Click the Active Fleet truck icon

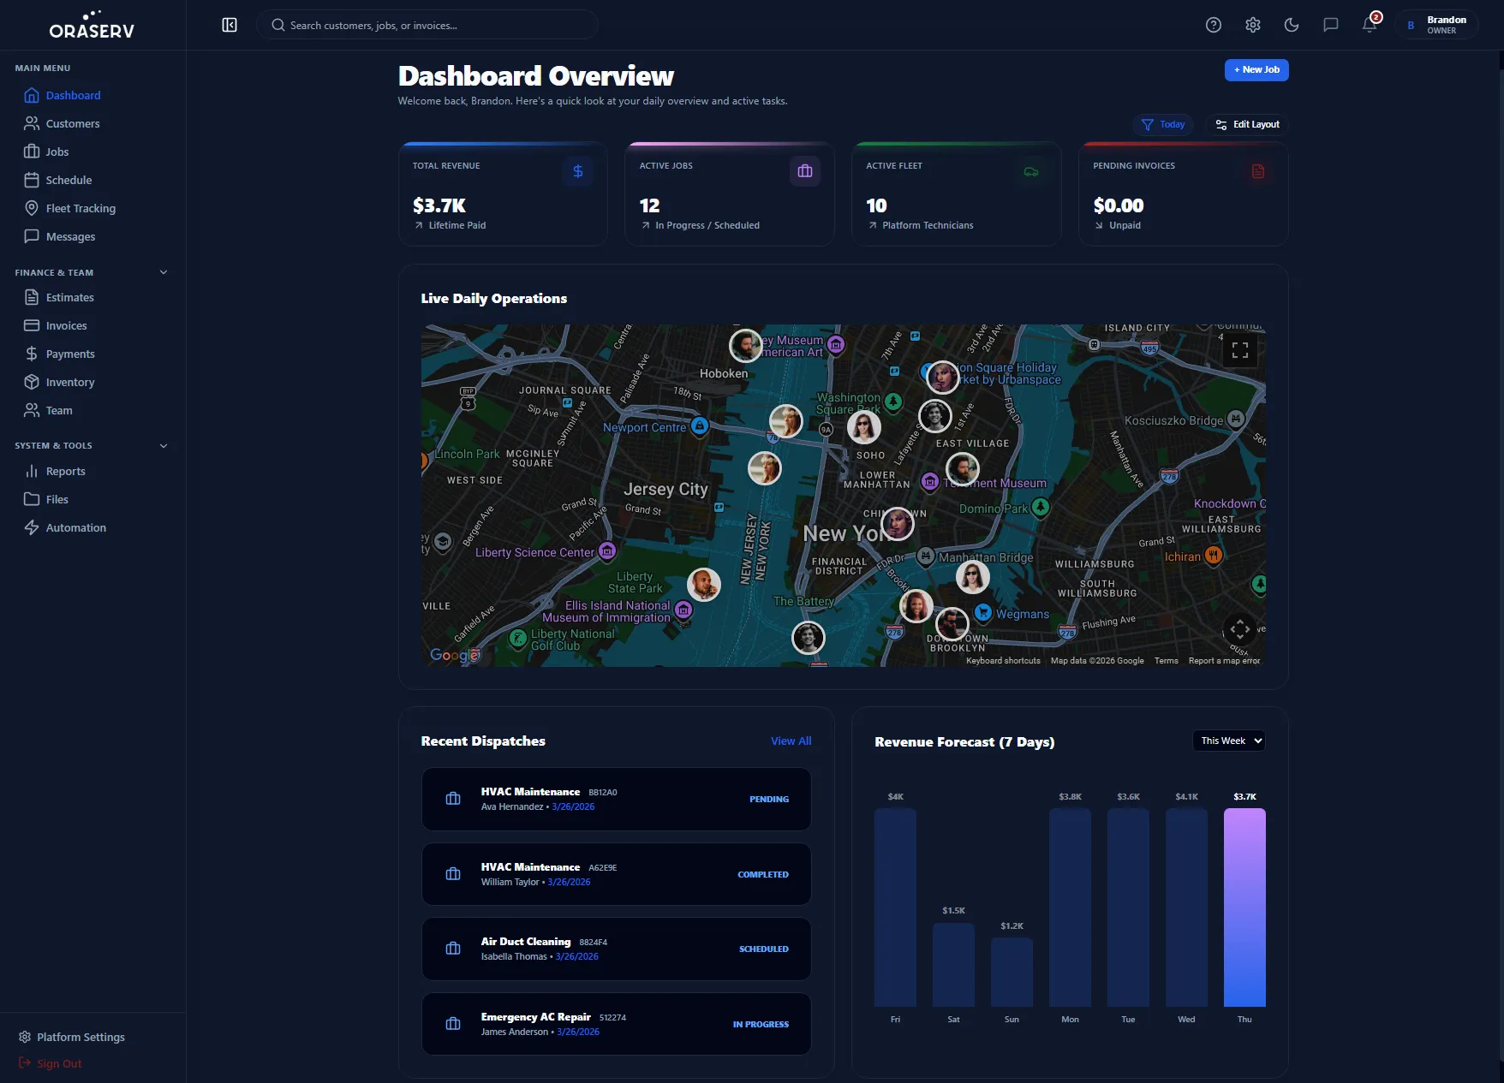point(1031,170)
